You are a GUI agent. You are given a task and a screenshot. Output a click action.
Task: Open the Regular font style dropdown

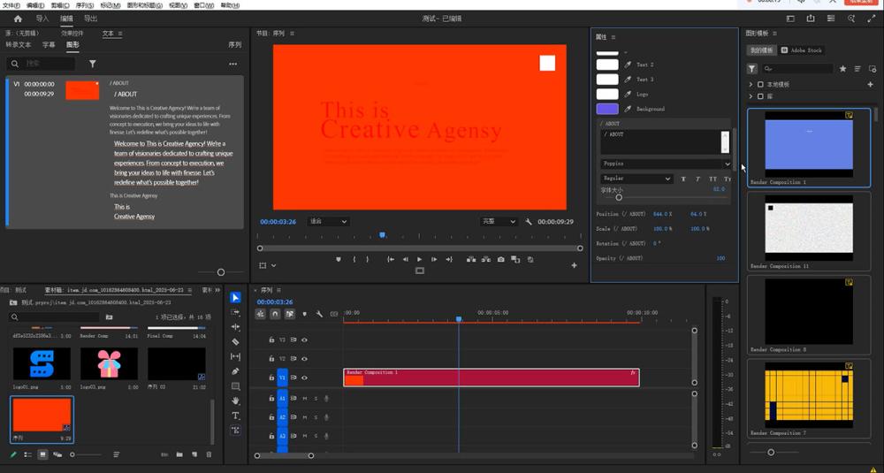[636, 179]
